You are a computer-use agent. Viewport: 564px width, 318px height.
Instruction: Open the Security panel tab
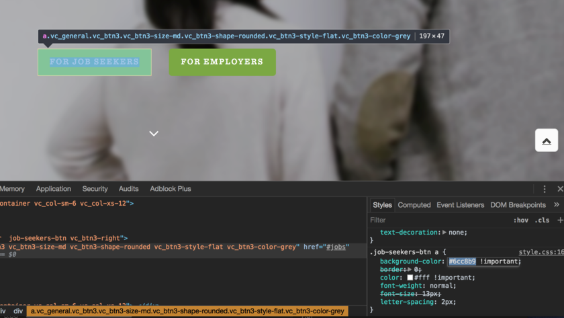click(x=95, y=190)
